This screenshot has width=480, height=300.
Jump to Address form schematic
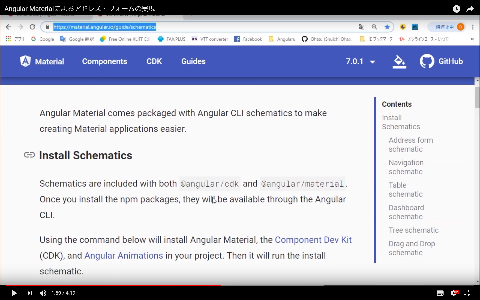(x=411, y=145)
